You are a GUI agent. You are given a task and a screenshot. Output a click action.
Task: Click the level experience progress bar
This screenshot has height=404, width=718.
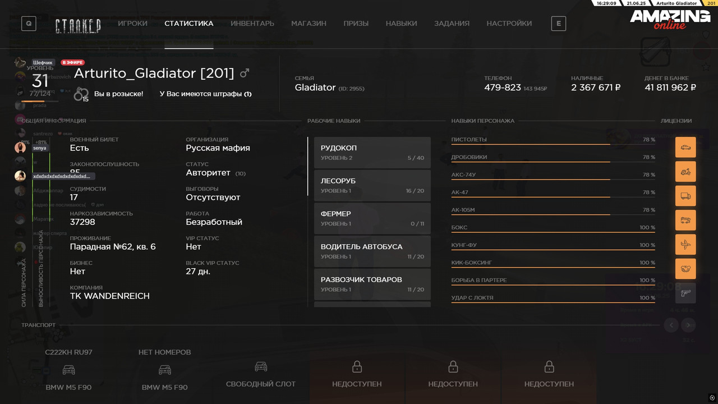click(40, 102)
